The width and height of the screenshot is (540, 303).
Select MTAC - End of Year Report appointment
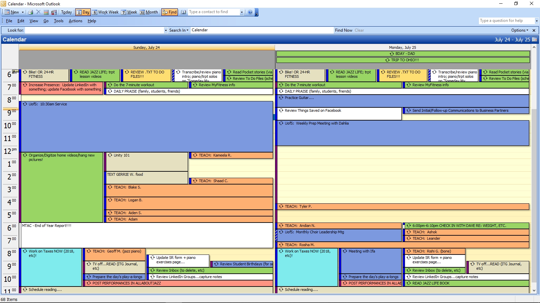[146, 235]
